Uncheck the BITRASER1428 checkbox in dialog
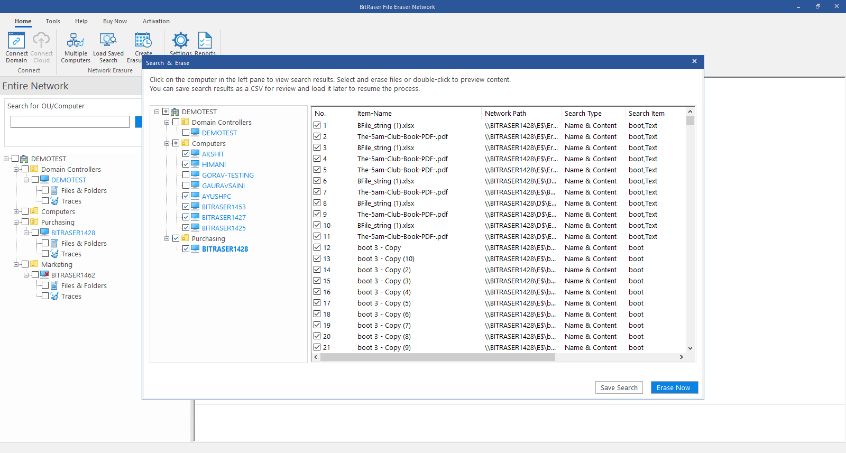The image size is (846, 453). click(186, 249)
